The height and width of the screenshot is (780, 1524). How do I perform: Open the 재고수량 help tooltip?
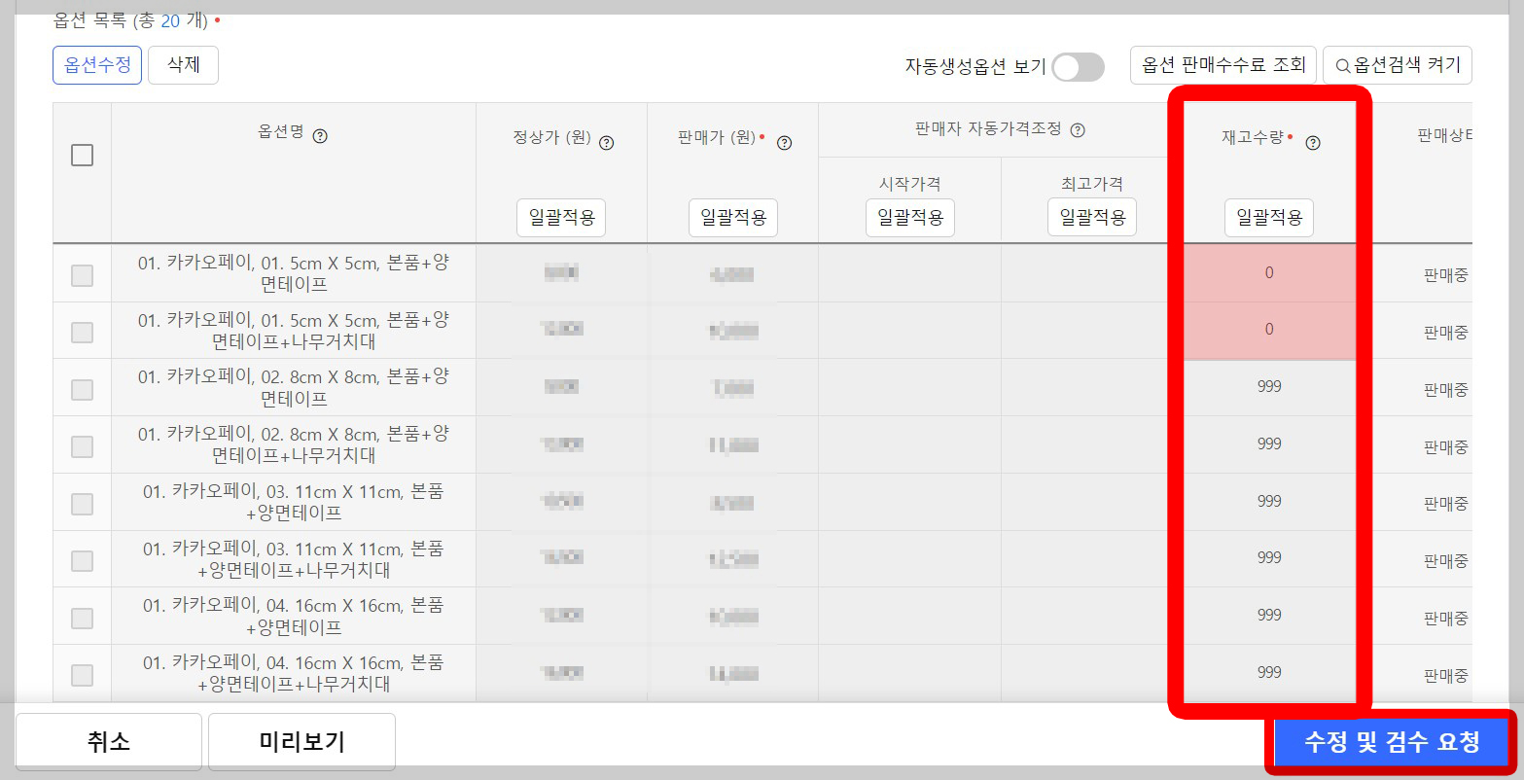coord(1313,142)
